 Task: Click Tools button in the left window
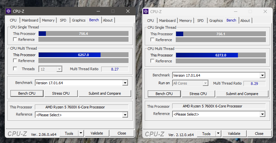point(69,133)
